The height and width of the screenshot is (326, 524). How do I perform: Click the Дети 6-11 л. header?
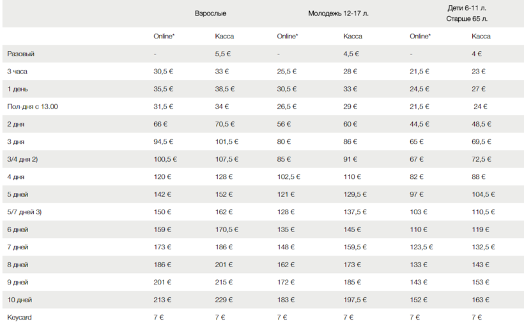pos(467,7)
